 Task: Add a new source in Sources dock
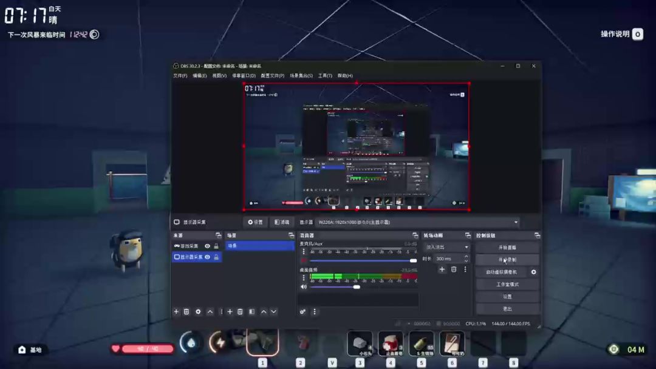click(x=176, y=312)
